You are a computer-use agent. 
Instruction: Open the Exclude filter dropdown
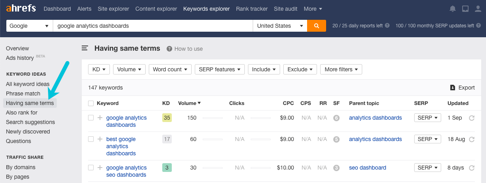300,69
